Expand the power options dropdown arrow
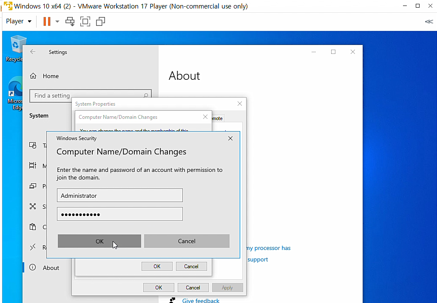437x303 pixels. [57, 21]
